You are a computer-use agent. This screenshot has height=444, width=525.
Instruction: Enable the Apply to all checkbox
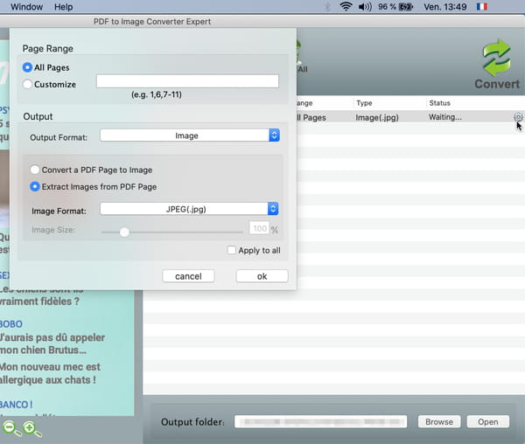point(231,250)
